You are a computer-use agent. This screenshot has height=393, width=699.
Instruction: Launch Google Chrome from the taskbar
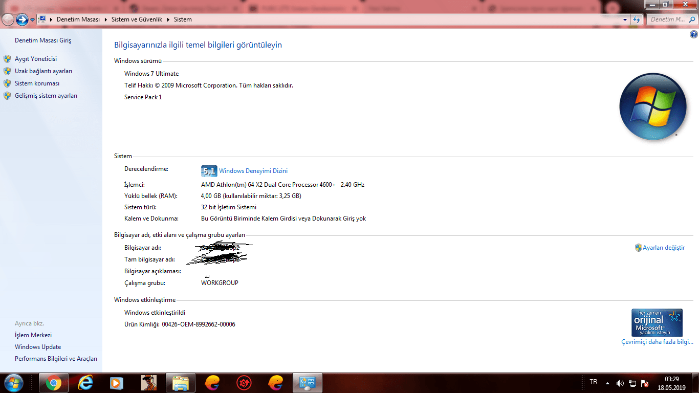53,383
